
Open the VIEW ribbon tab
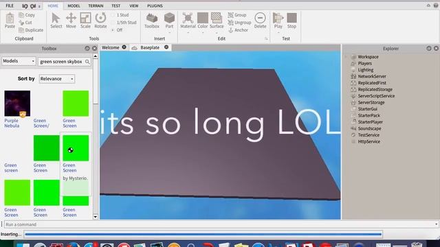click(x=133, y=5)
